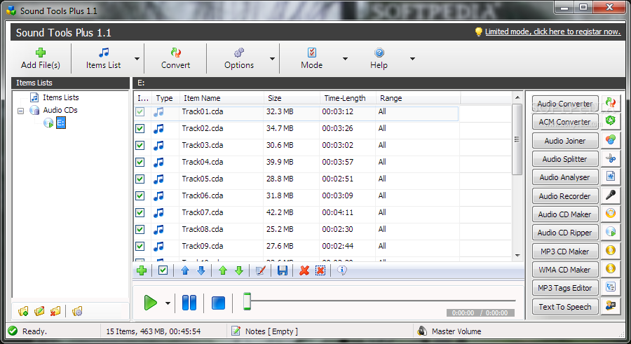Click the add new folder list icon
631x344 pixels.
[23, 311]
